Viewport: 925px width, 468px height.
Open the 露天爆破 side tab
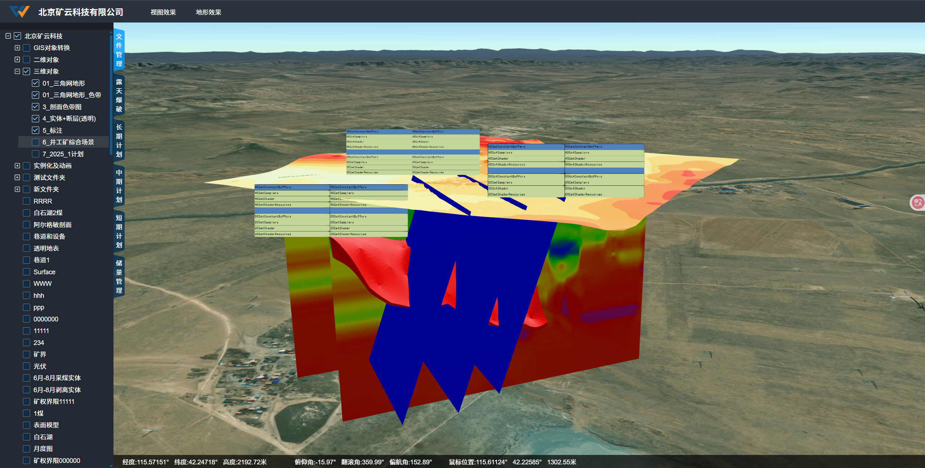point(119,95)
